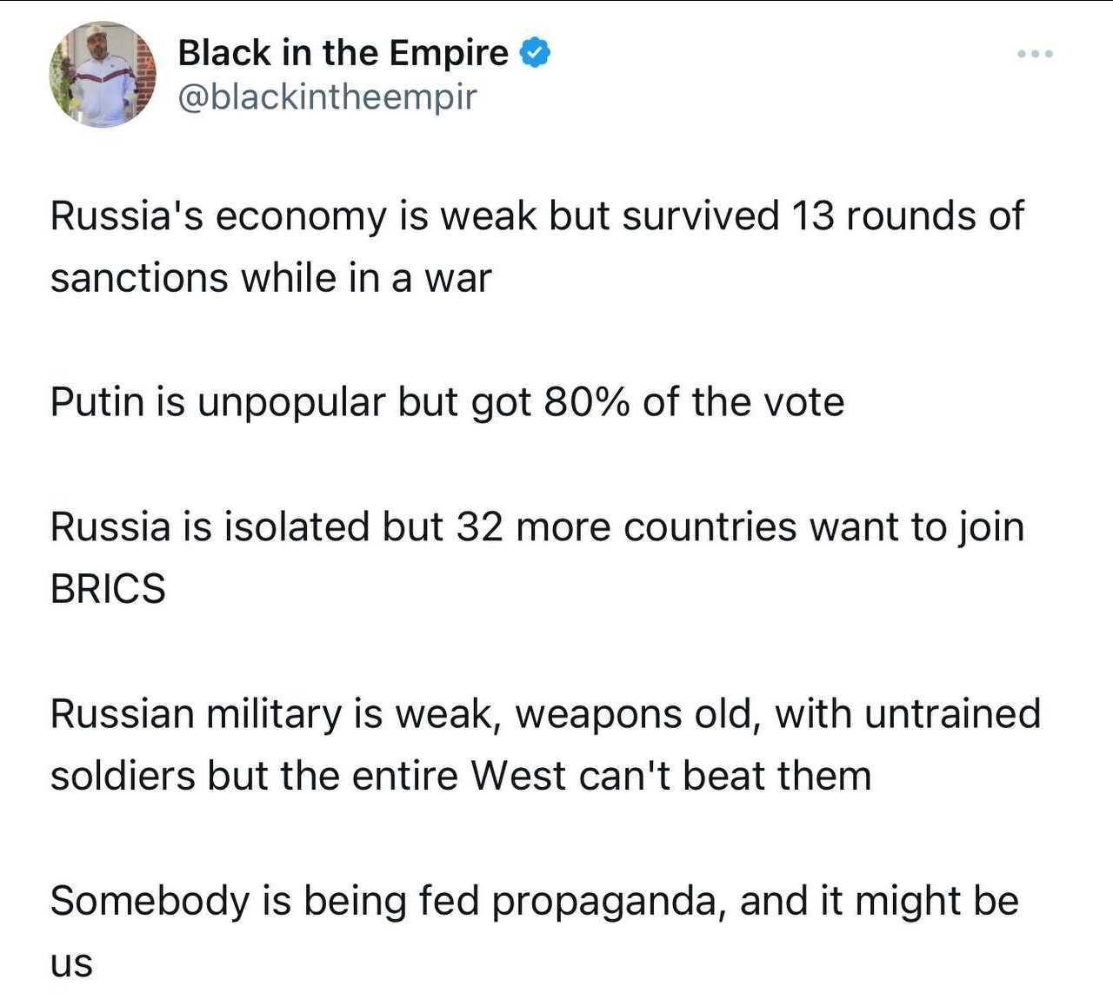Image resolution: width=1113 pixels, height=1006 pixels.
Task: Click the word "sanctions" in the tweet
Action: pos(139,279)
